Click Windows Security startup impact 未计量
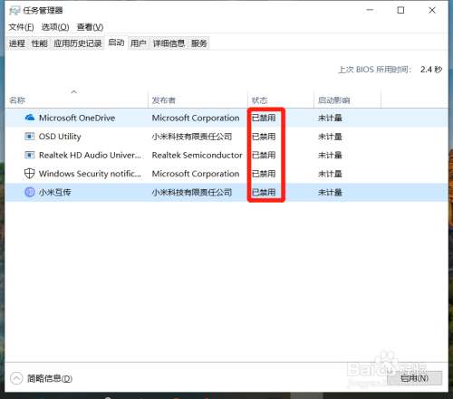The width and height of the screenshot is (453, 399). [x=330, y=174]
